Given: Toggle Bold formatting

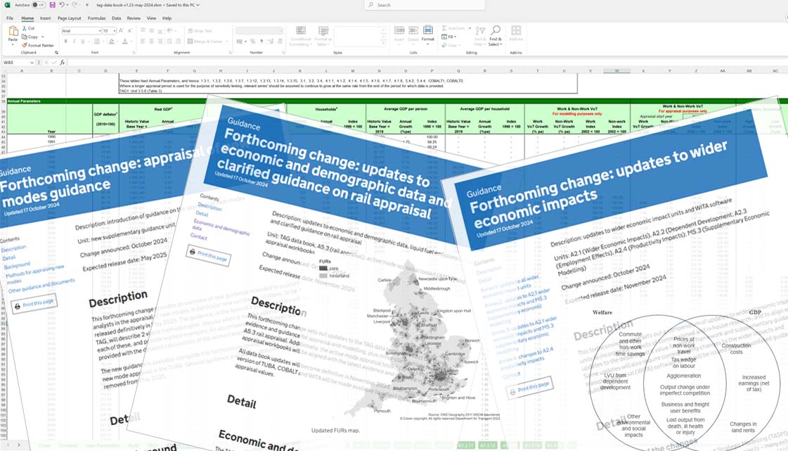Looking at the screenshot, I should tap(65, 42).
